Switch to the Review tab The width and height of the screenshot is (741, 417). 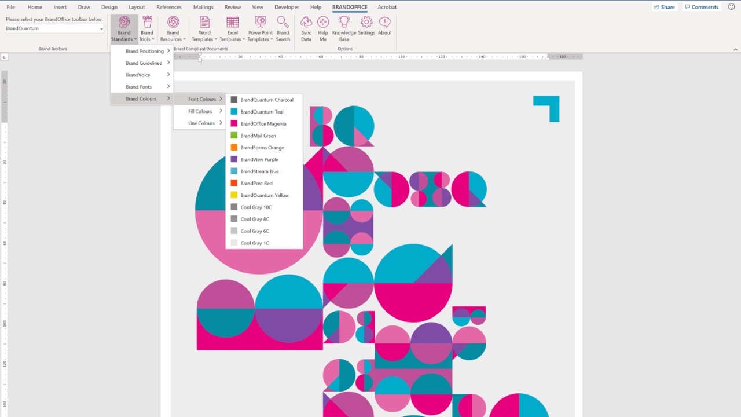[233, 7]
